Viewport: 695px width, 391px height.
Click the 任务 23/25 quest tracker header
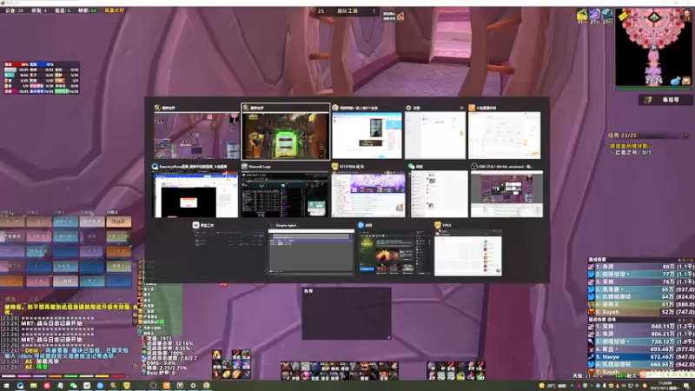(623, 136)
